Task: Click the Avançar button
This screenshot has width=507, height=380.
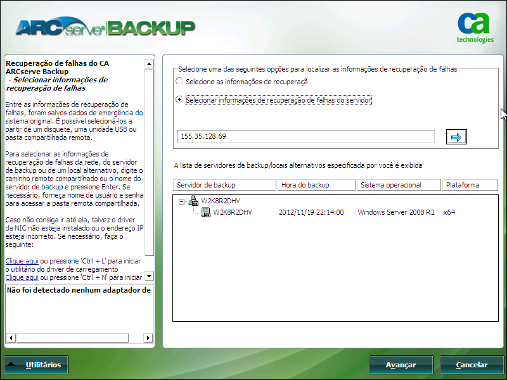Action: [401, 365]
